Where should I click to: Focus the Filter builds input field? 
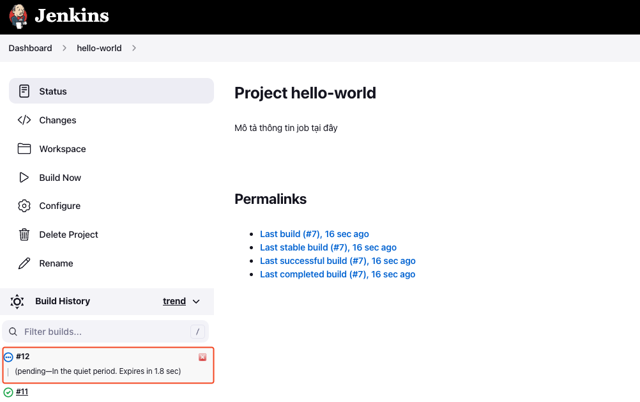[x=105, y=331]
